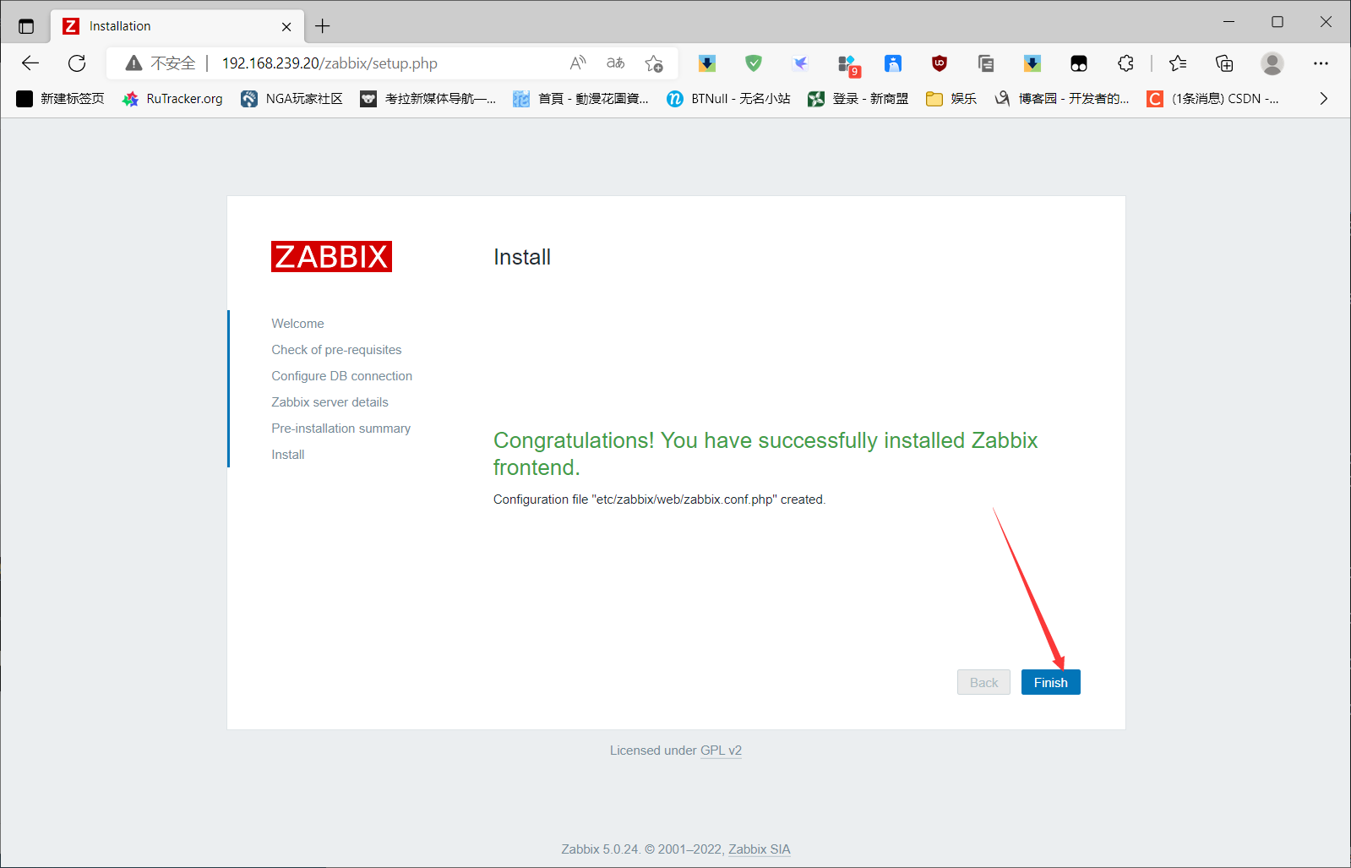Open the RuTracker.org bookmark

172,99
